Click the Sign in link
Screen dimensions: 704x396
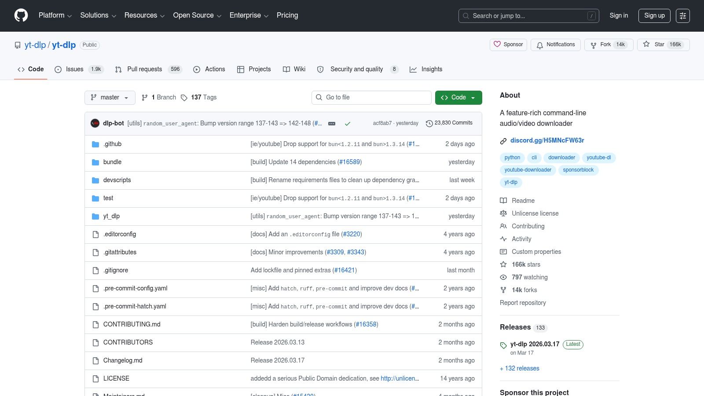[619, 15]
